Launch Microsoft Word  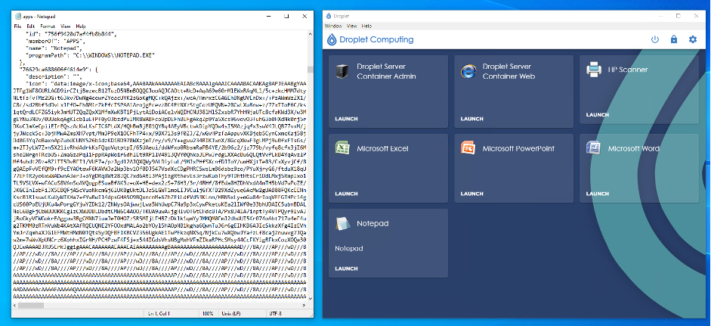[597, 194]
